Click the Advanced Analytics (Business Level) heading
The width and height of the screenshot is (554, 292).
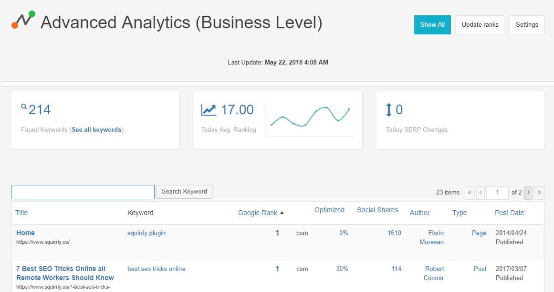click(x=181, y=22)
